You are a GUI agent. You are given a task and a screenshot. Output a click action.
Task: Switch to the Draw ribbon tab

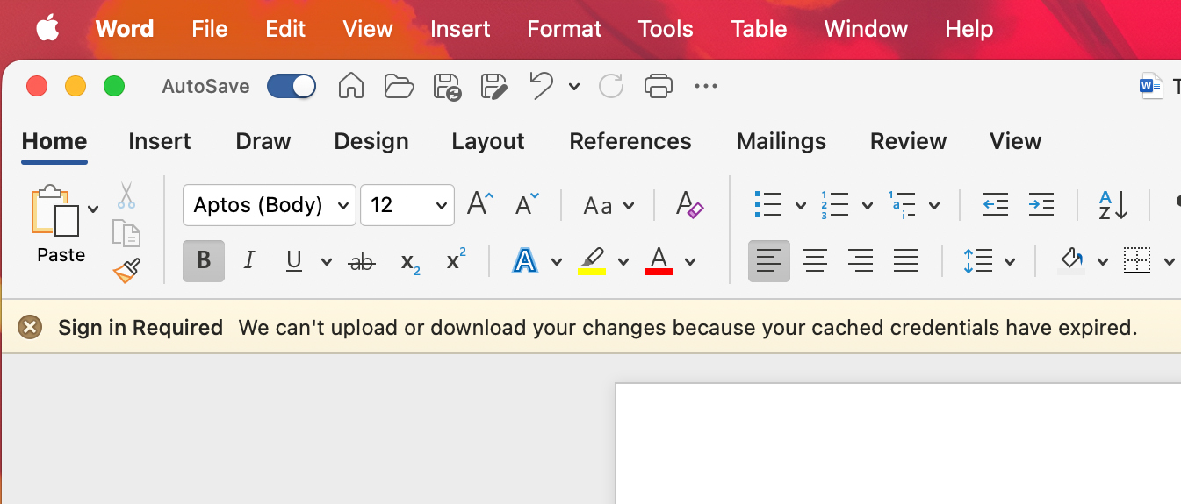(263, 141)
